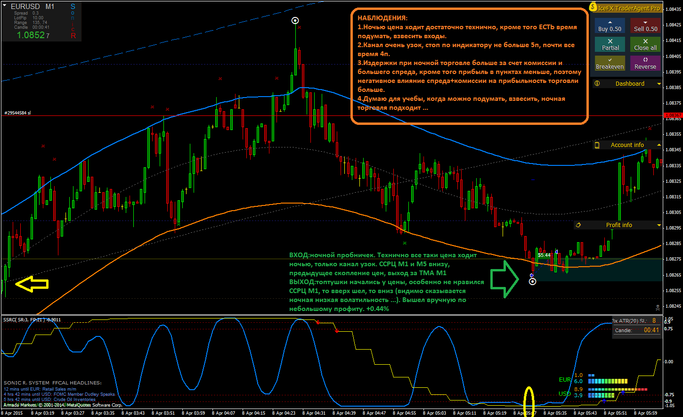Click the skull icon near price axis

click(x=658, y=307)
